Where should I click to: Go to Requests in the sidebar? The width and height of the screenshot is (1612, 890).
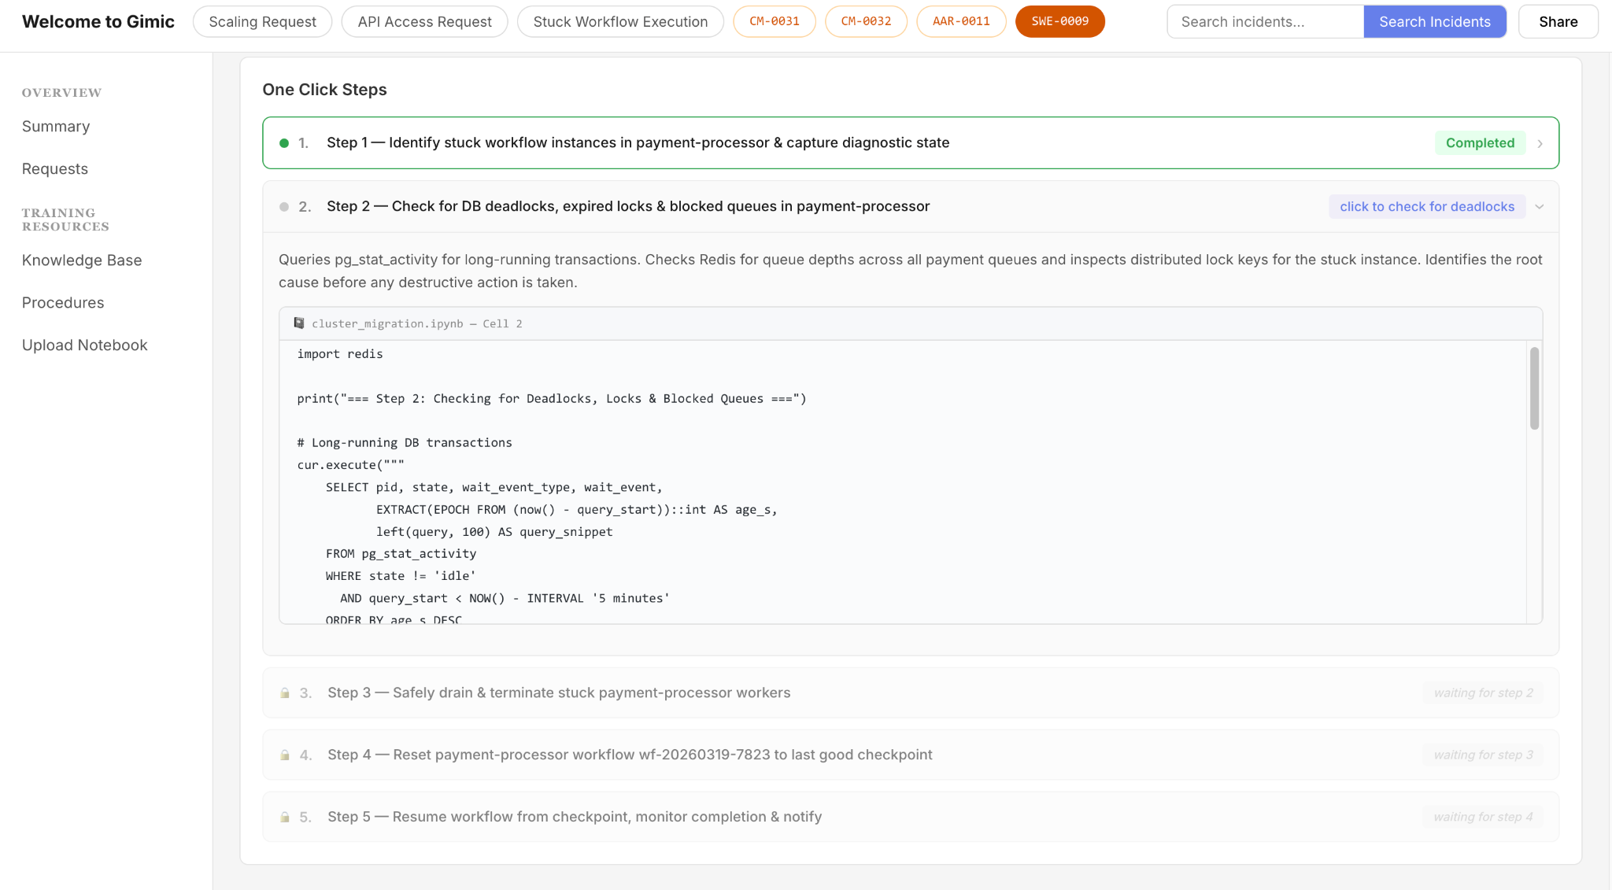pyautogui.click(x=55, y=169)
